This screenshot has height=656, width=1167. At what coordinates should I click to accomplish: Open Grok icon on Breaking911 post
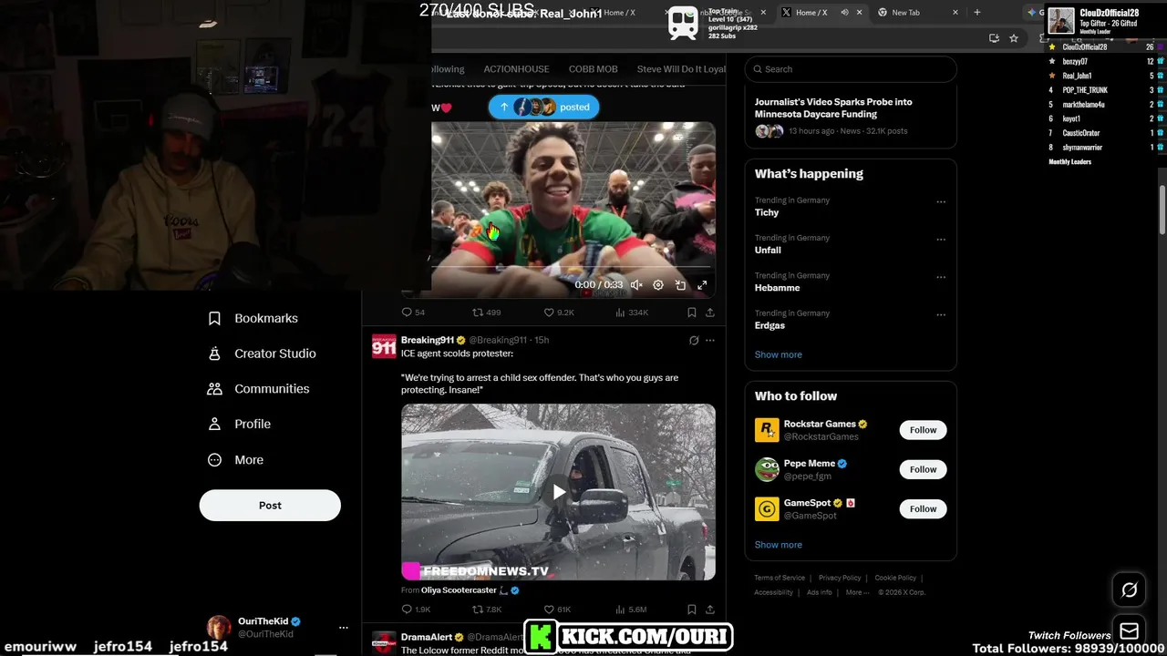(694, 341)
